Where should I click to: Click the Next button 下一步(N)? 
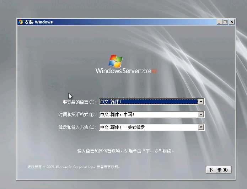click(219, 170)
